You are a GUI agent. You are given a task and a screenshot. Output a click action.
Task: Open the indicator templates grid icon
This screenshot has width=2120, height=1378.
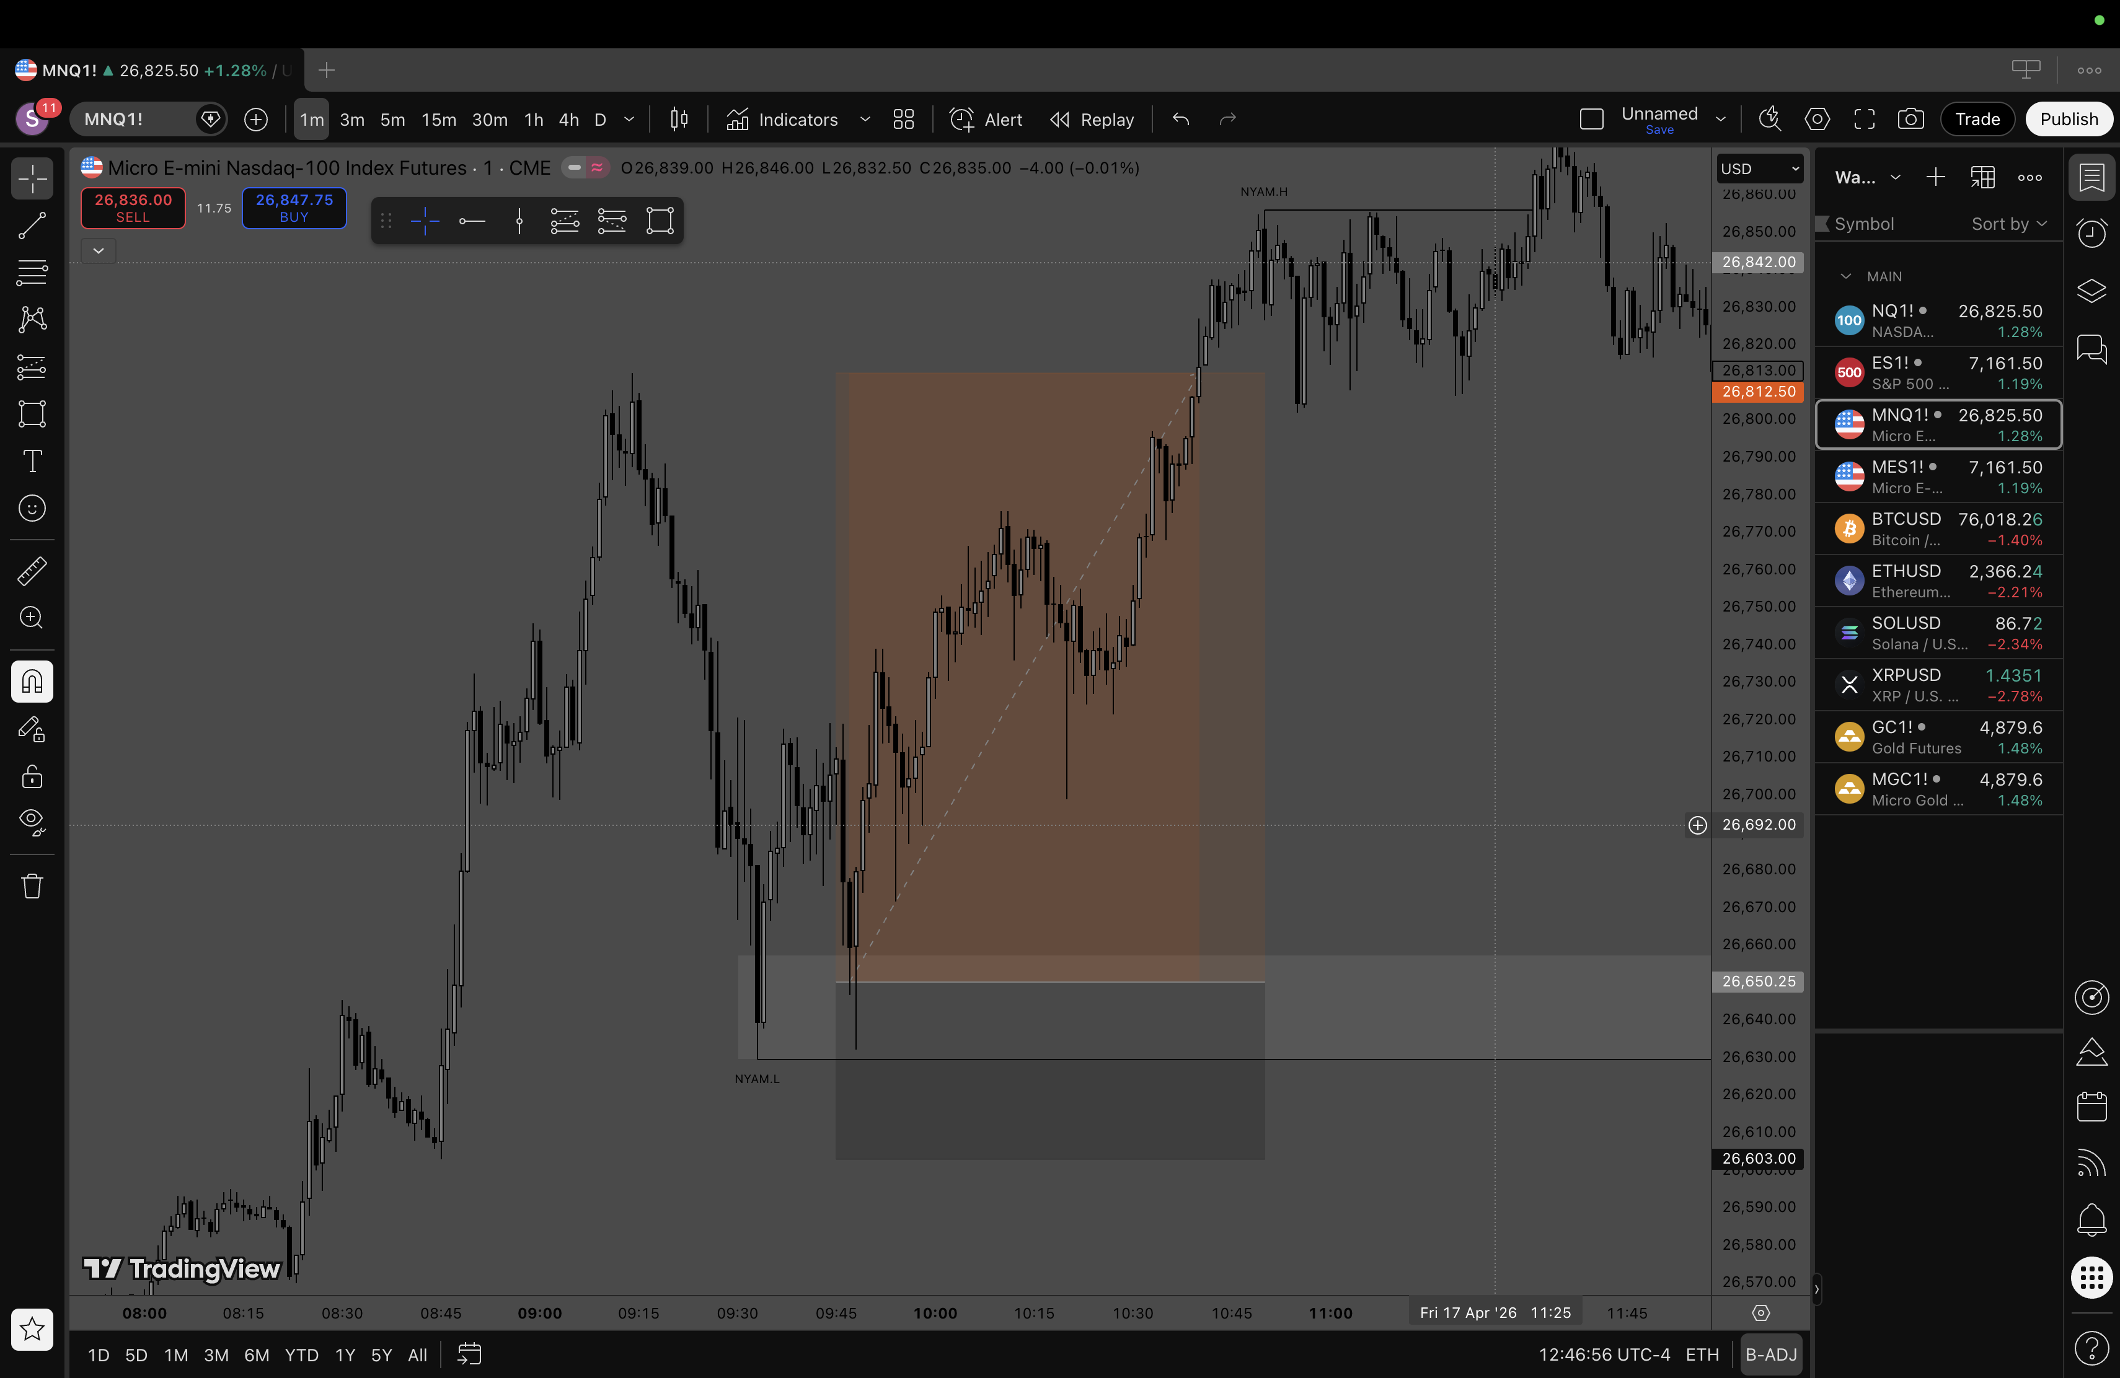point(903,120)
